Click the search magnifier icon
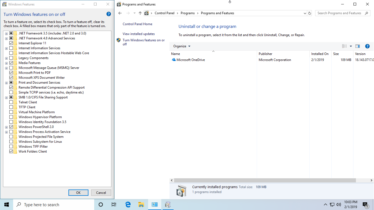 coord(367,13)
